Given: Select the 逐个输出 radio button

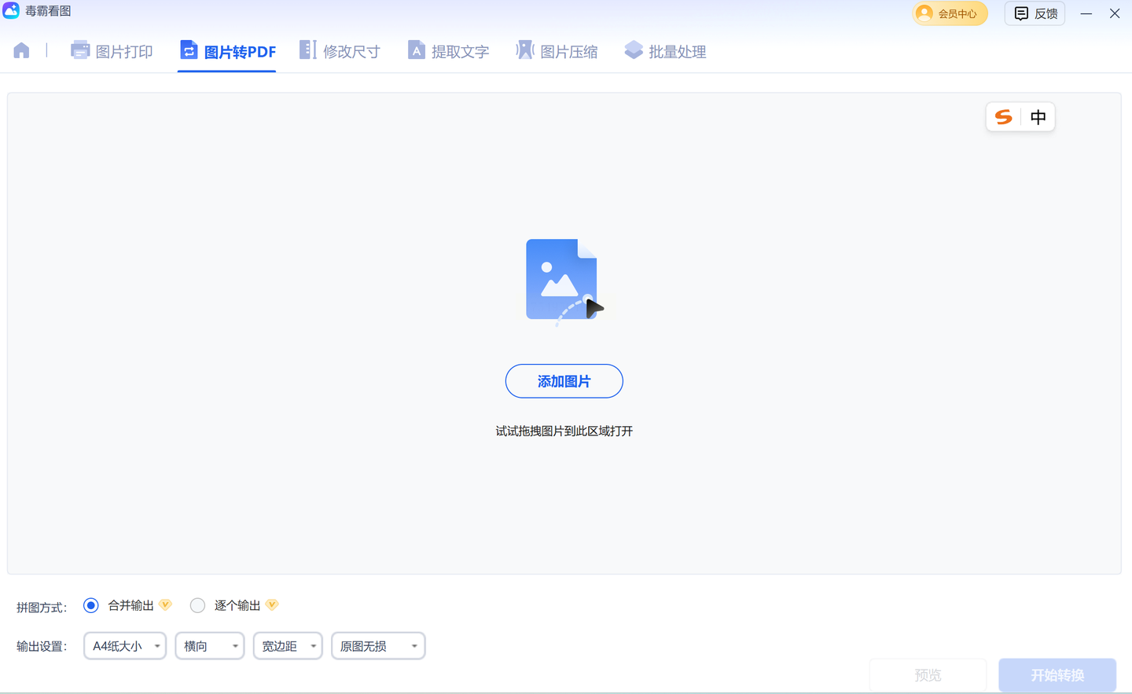Looking at the screenshot, I should click(x=197, y=605).
